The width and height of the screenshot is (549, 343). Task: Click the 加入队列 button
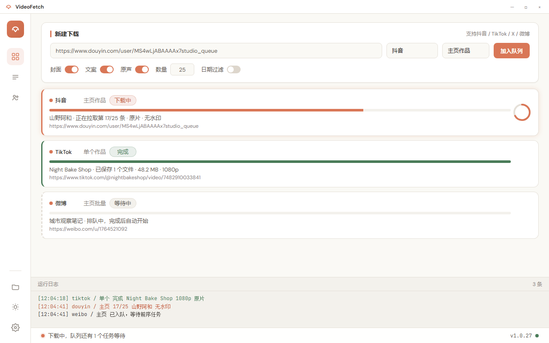(x=512, y=51)
